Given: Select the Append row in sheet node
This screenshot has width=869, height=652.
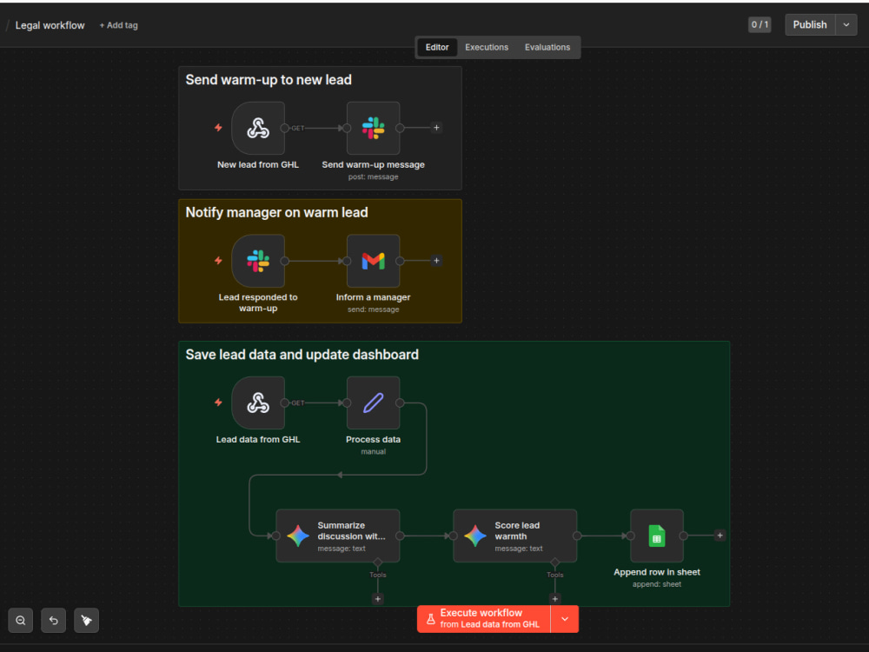Looking at the screenshot, I should pyautogui.click(x=657, y=536).
